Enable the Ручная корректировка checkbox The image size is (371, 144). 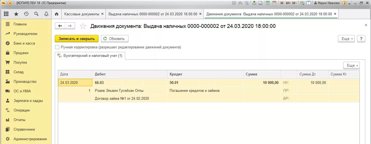coord(57,47)
